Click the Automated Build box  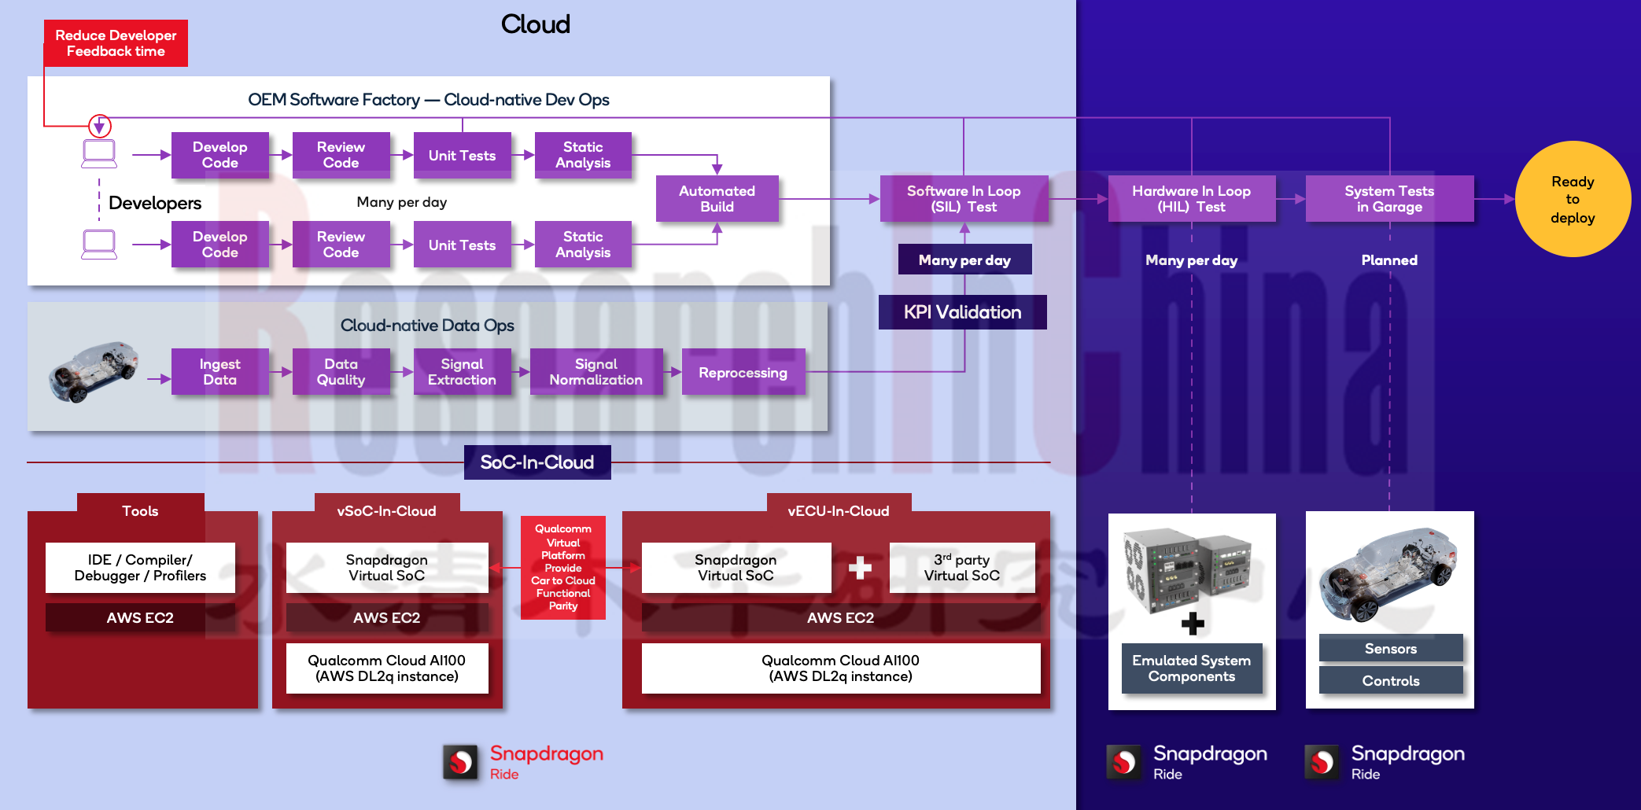[717, 199]
